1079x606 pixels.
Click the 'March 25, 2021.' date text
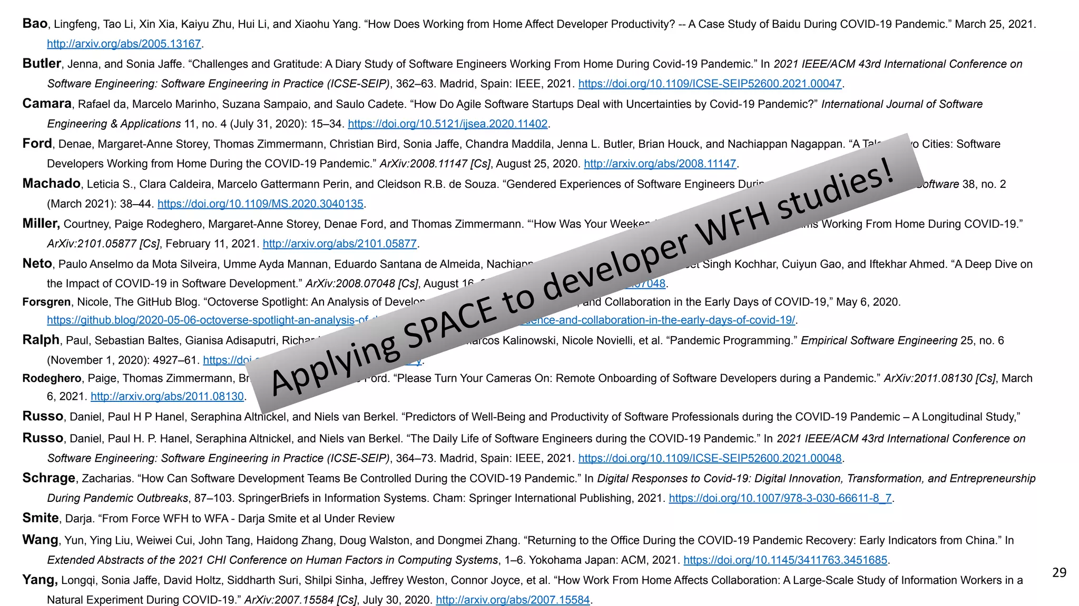(995, 24)
